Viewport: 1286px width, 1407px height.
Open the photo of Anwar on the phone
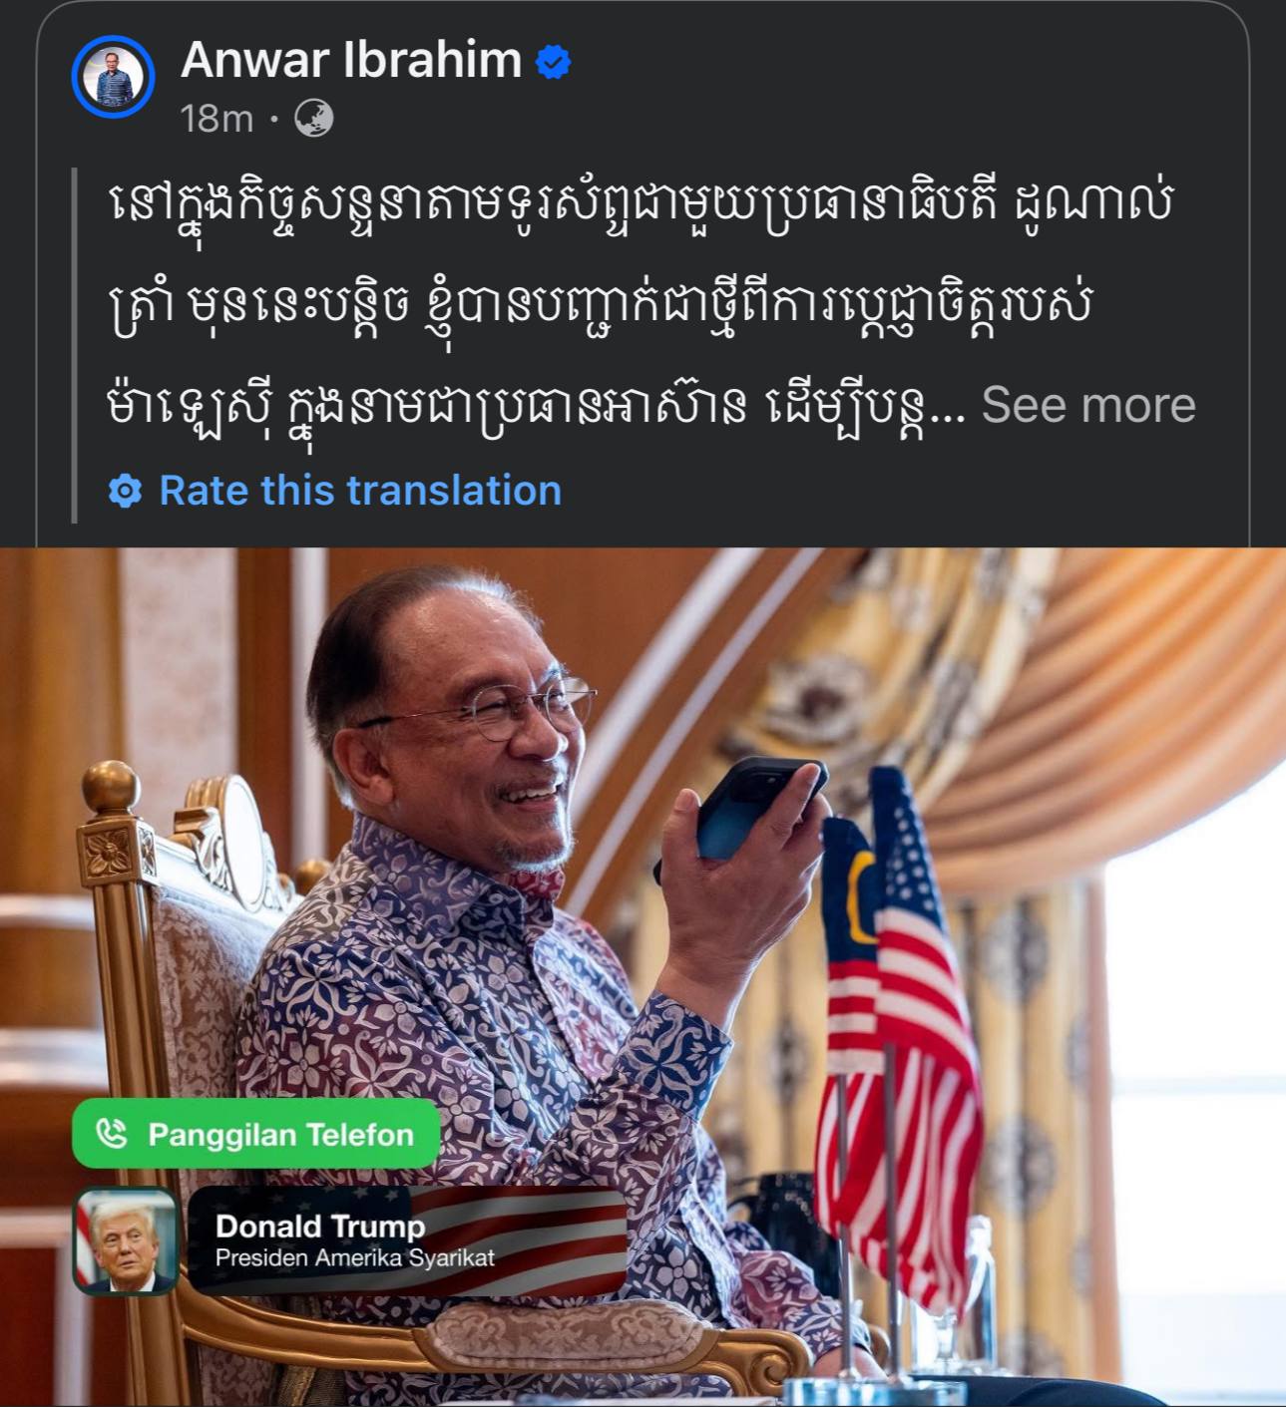click(x=643, y=977)
